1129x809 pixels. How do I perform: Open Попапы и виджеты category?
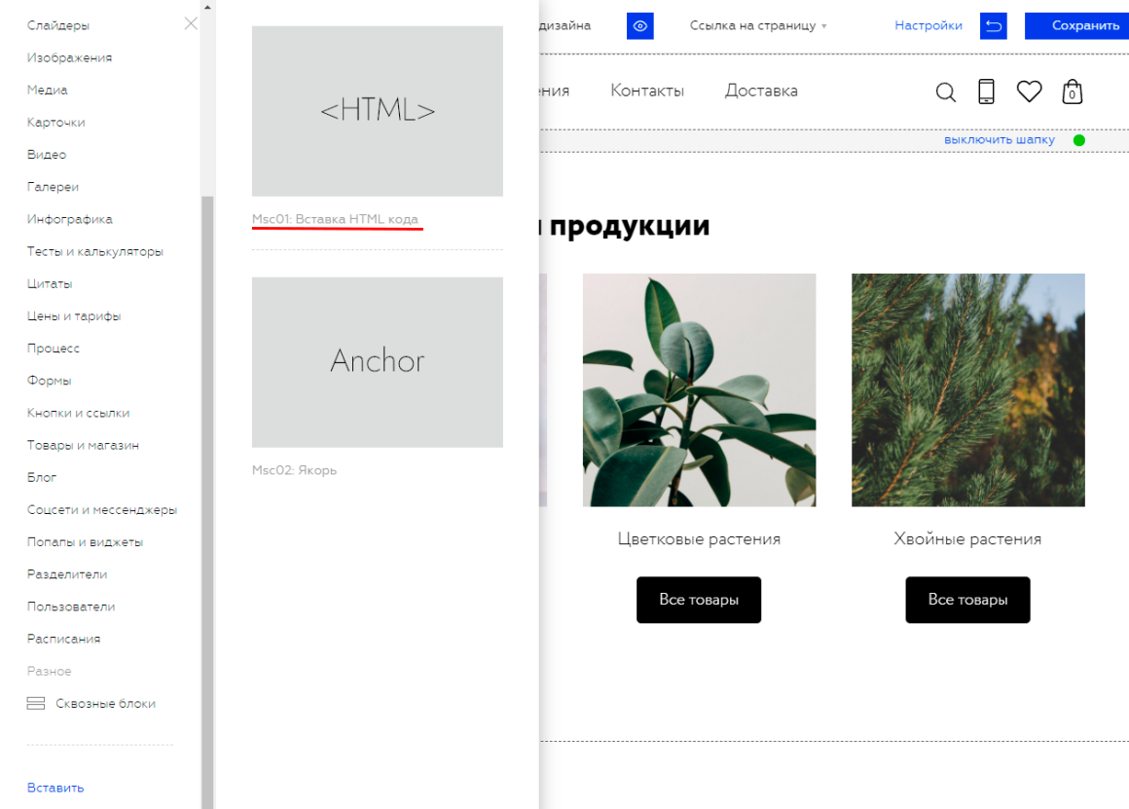point(85,541)
